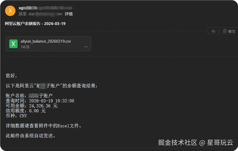238x151 pixels.
Task: Click the 可用余额 24,326.36 元 line
Action: [x=32, y=106]
